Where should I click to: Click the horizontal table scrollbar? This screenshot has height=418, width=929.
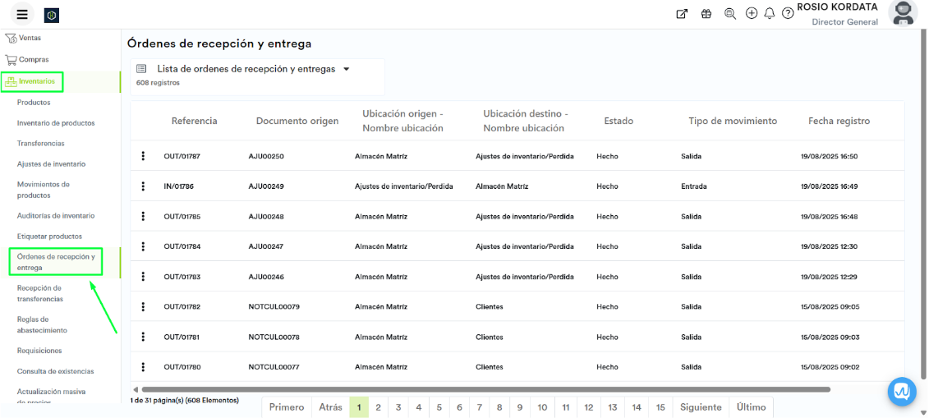tap(485, 389)
